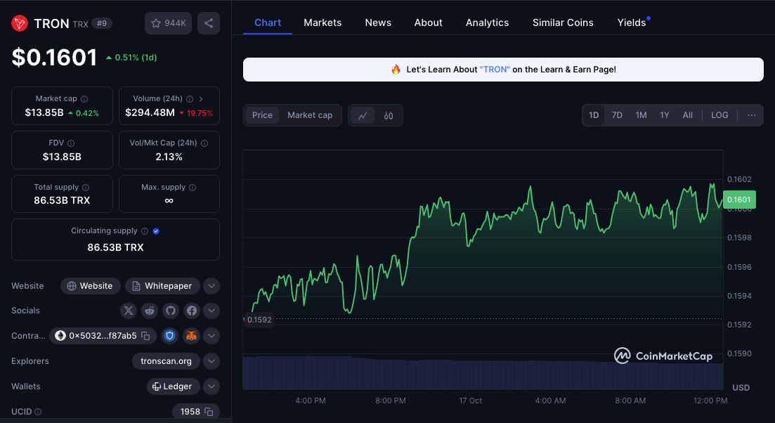Set chart range to 1D
Screen dimensions: 775x423
click(594, 115)
